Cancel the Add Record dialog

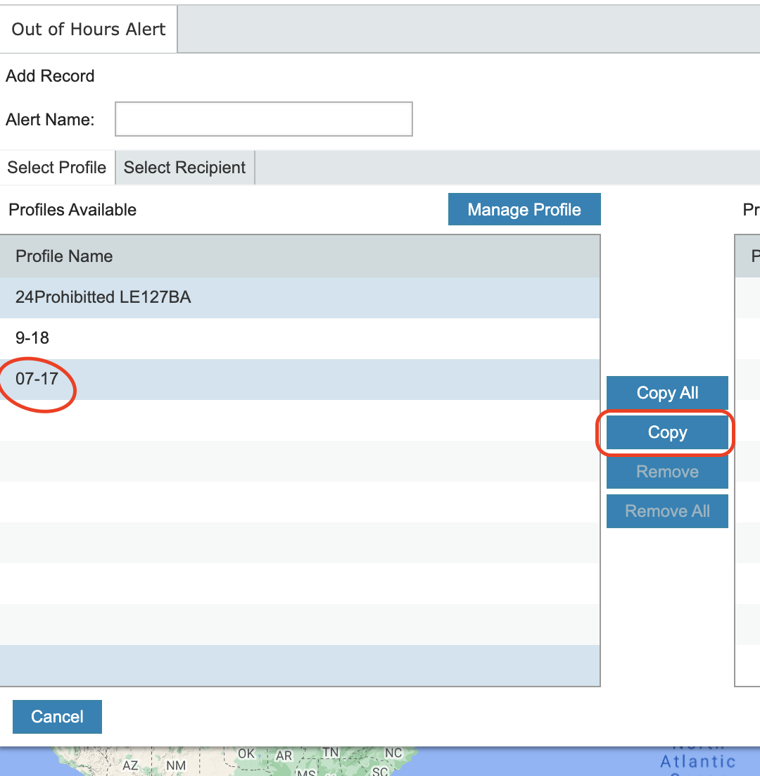[x=57, y=717]
